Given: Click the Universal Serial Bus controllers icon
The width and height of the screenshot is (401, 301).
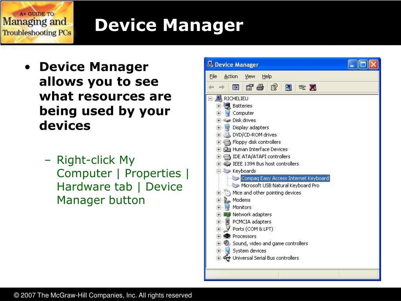Looking at the screenshot, I should (227, 258).
